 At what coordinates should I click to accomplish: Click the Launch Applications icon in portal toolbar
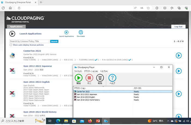[66, 32]
